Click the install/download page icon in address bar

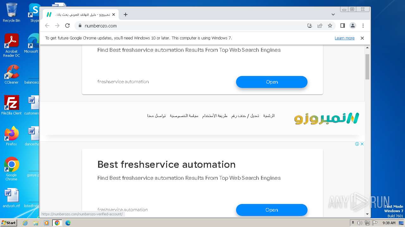(x=310, y=26)
